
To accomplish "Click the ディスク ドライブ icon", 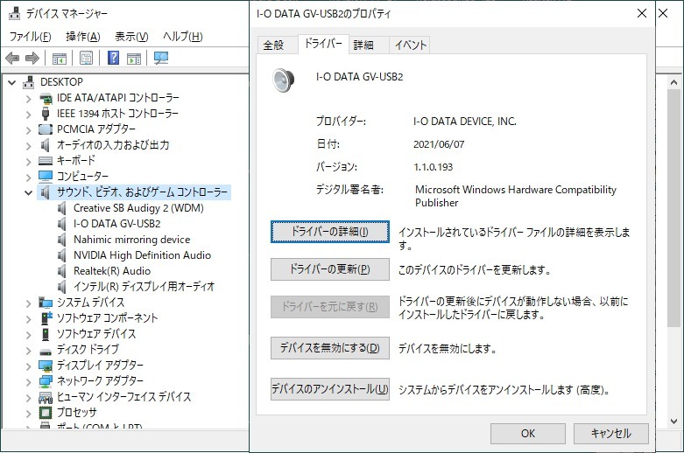I will [x=46, y=352].
